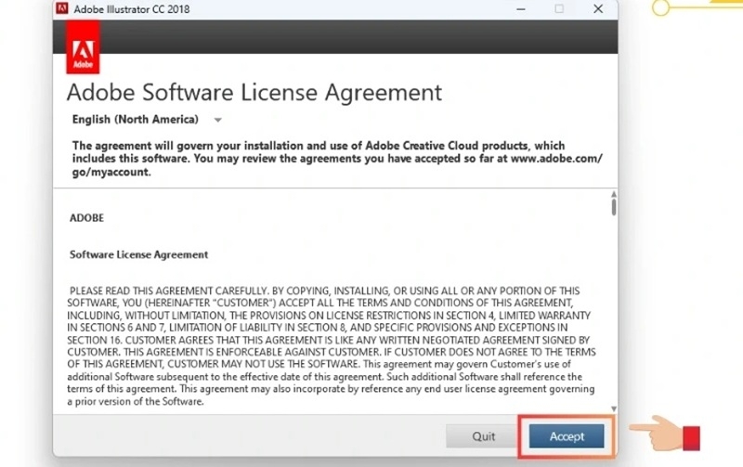Screen dimensions: 743x467
Task: Click the scroll-up arrow of the agreement
Action: click(x=614, y=194)
